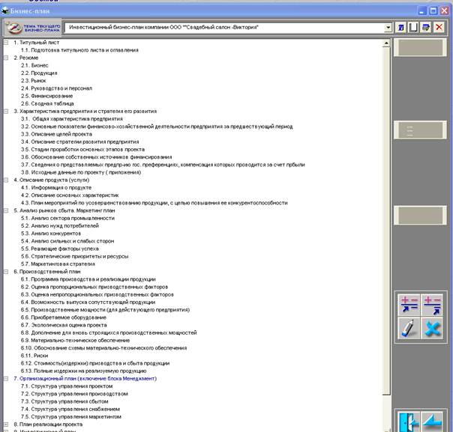Screen dimensions: 453x432
Task: Click the blue back arrow icon
Action: (x=432, y=422)
